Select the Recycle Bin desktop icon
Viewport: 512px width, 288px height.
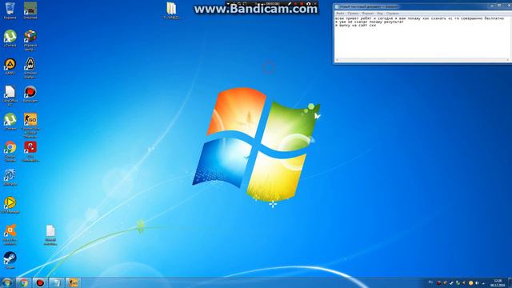point(10,10)
